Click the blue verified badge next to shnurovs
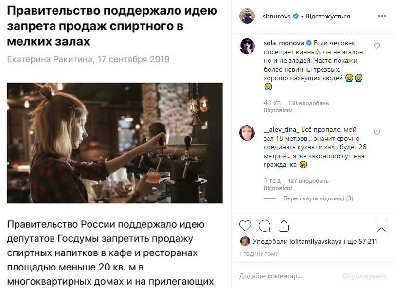The width and height of the screenshot is (394, 288). 296,16
